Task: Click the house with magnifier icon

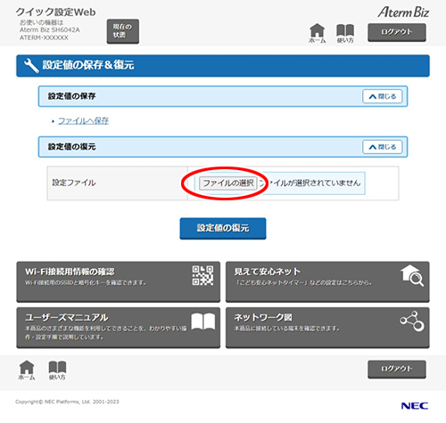Action: (x=412, y=275)
